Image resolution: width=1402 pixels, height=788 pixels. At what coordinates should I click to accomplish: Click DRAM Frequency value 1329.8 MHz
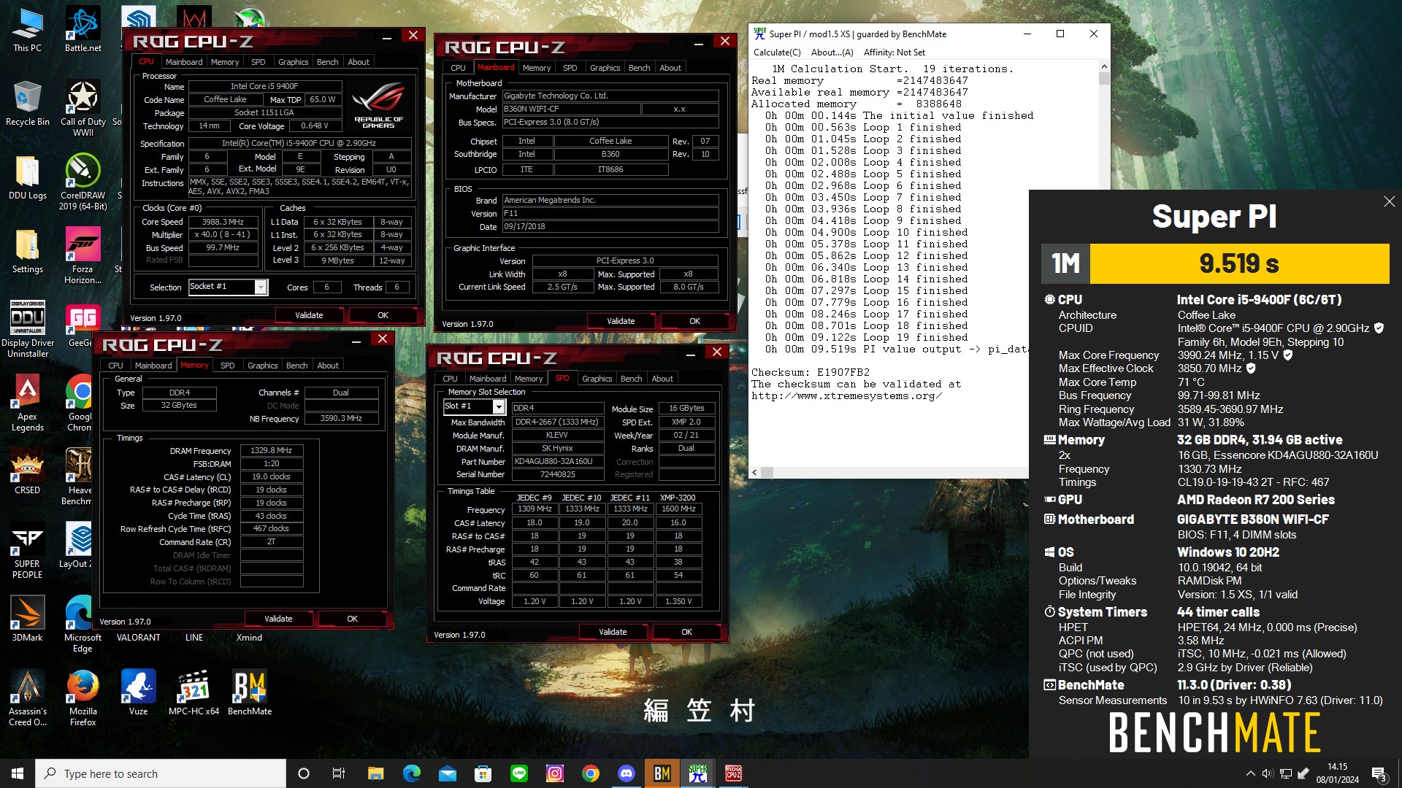(x=271, y=451)
